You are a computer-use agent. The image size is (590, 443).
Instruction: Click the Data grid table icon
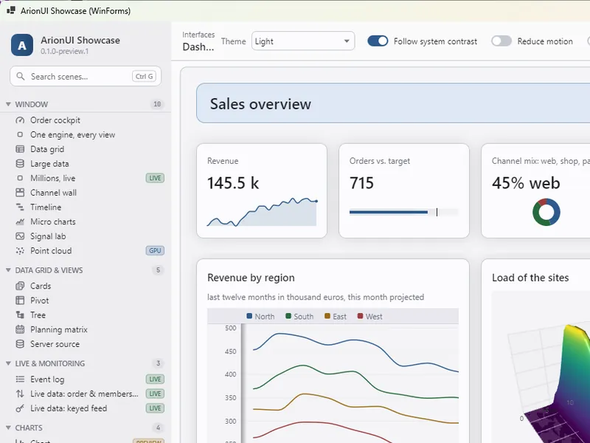pos(20,149)
